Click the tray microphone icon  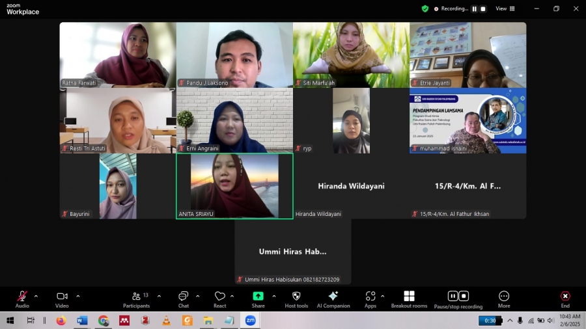(x=520, y=321)
